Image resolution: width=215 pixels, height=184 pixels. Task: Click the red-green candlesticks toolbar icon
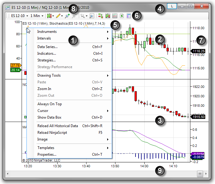tap(107, 16)
